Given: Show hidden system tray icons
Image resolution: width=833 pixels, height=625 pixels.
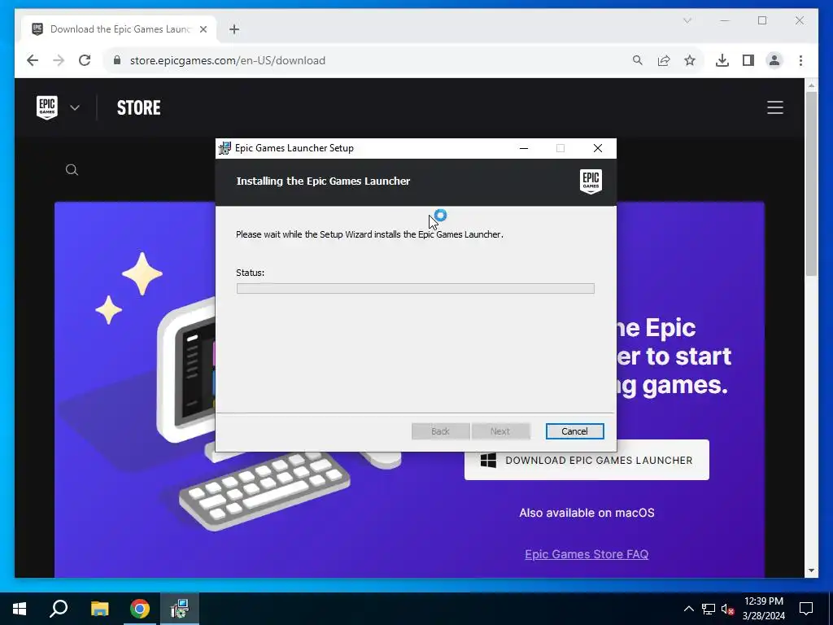Looking at the screenshot, I should click(688, 609).
